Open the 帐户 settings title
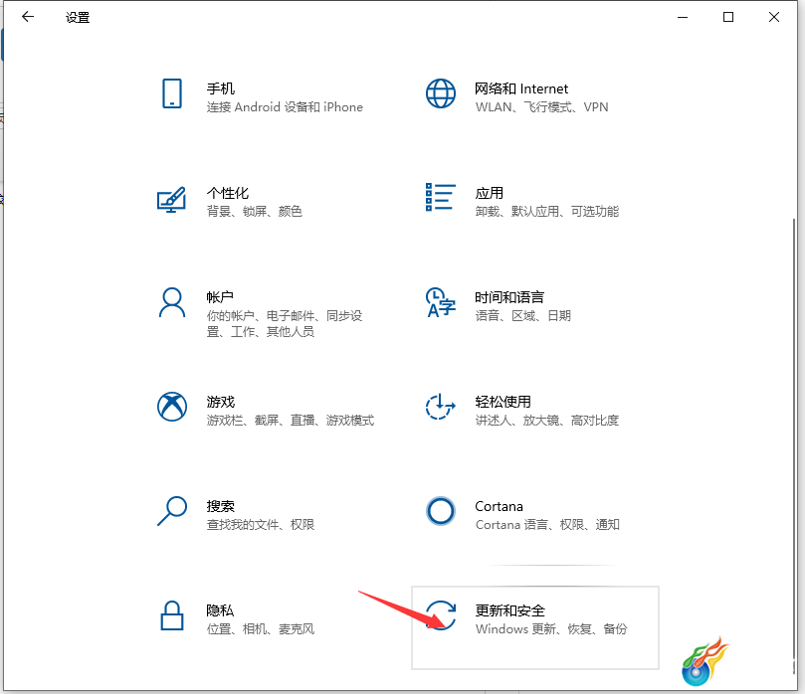This screenshot has height=694, width=805. [x=220, y=297]
